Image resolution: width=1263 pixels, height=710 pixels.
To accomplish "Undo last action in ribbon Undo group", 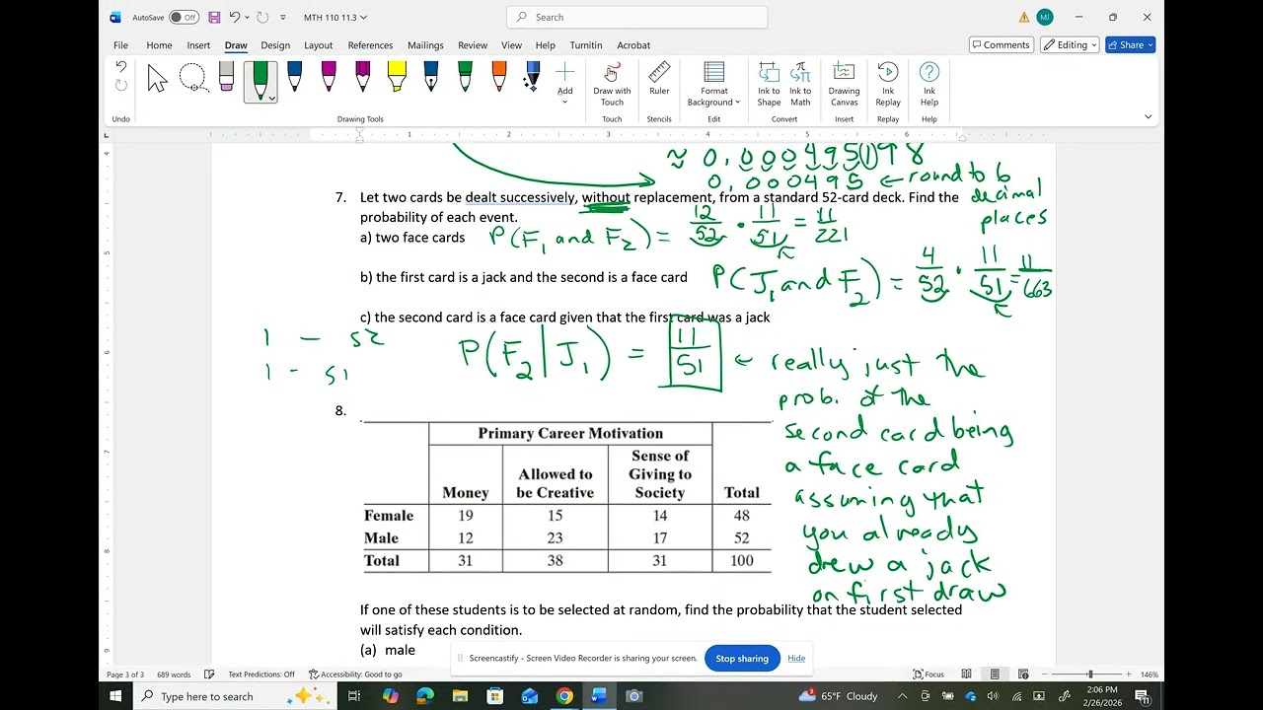I will pos(120,67).
